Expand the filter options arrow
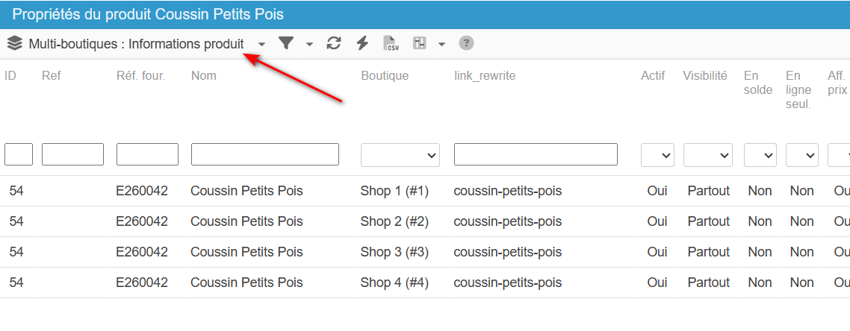Image resolution: width=850 pixels, height=331 pixels. (309, 44)
